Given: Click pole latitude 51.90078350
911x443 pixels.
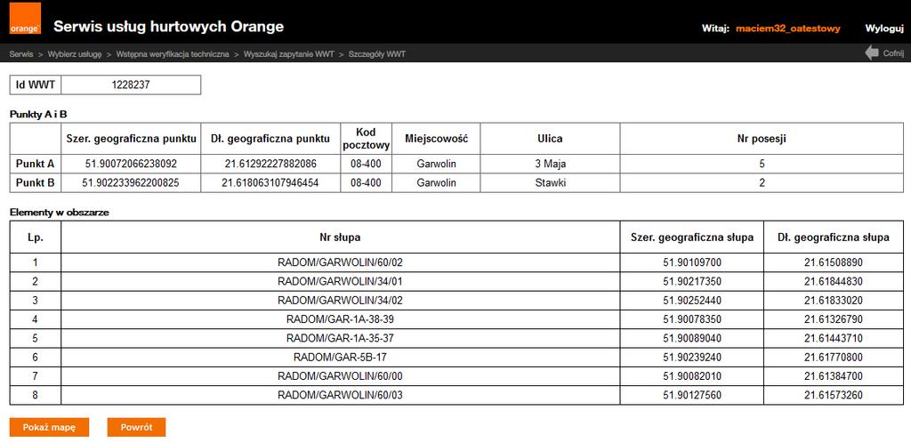Looking at the screenshot, I should point(692,319).
